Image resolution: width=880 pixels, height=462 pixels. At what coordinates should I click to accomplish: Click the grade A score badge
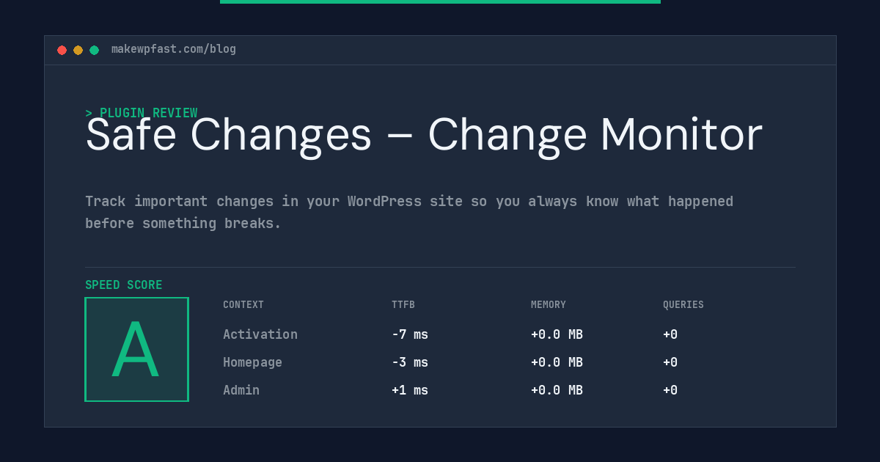pyautogui.click(x=136, y=349)
